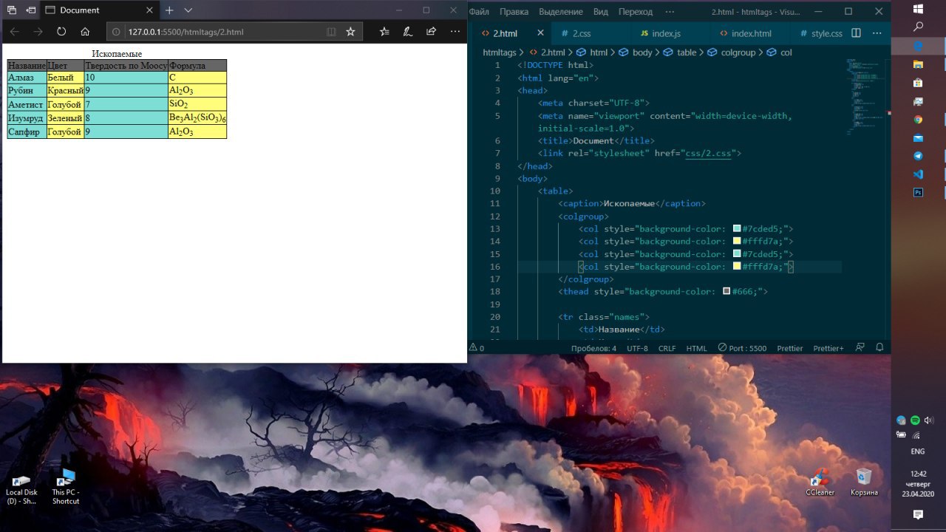946x532 pixels.
Task: Open the Переход menu
Action: click(x=636, y=12)
